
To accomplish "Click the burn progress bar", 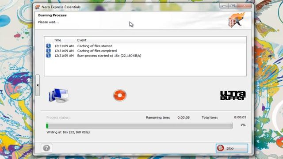I will pos(139,125).
